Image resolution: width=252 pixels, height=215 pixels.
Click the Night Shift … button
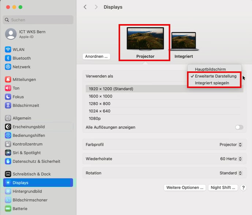[223, 188]
